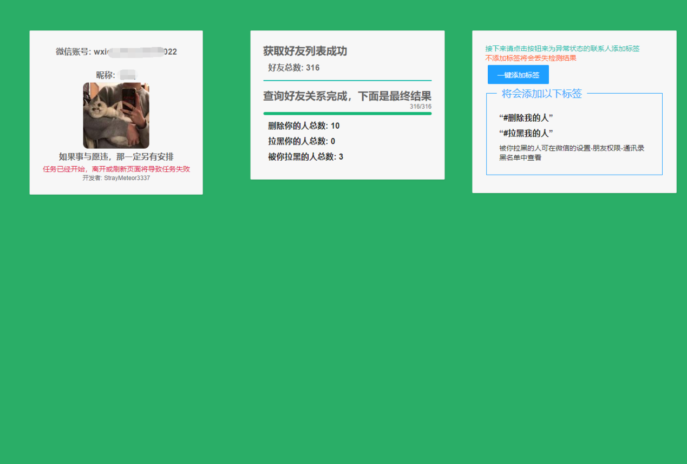The image size is (687, 464).
Task: Click the 好友总数: 316 text
Action: point(296,68)
